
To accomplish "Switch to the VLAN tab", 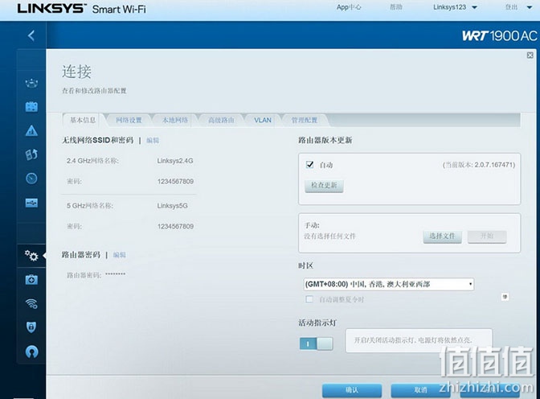I will [263, 120].
